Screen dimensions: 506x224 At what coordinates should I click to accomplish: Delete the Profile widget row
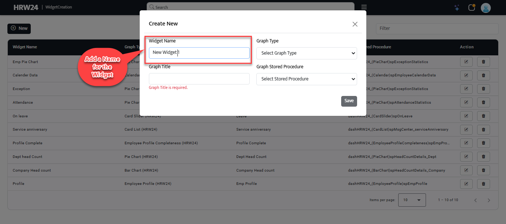483,184
